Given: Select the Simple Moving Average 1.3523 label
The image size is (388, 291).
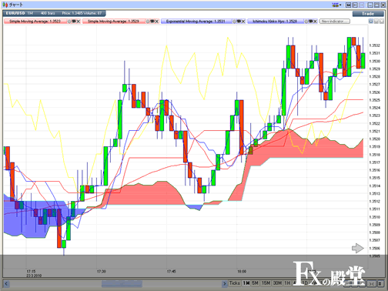Looking at the screenshot, I should tap(35, 22).
